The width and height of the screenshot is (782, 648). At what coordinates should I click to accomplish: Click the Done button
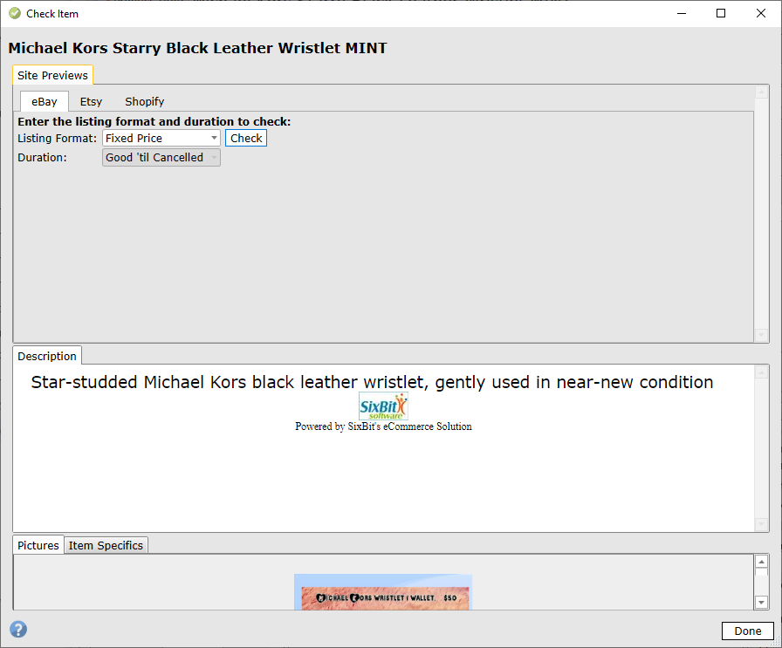[x=747, y=631]
